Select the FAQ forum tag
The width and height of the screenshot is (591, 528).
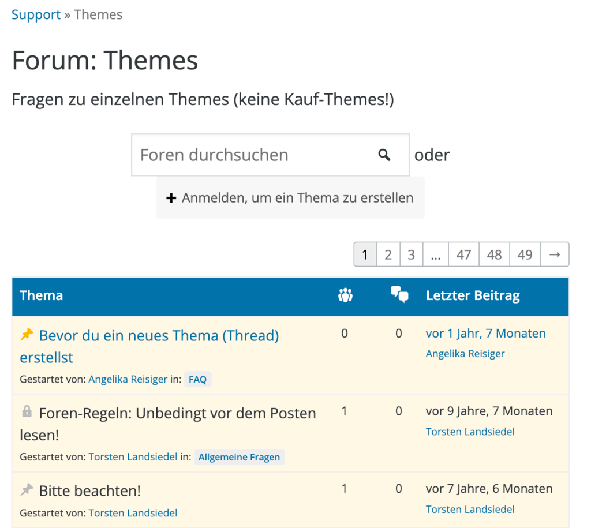(x=197, y=380)
